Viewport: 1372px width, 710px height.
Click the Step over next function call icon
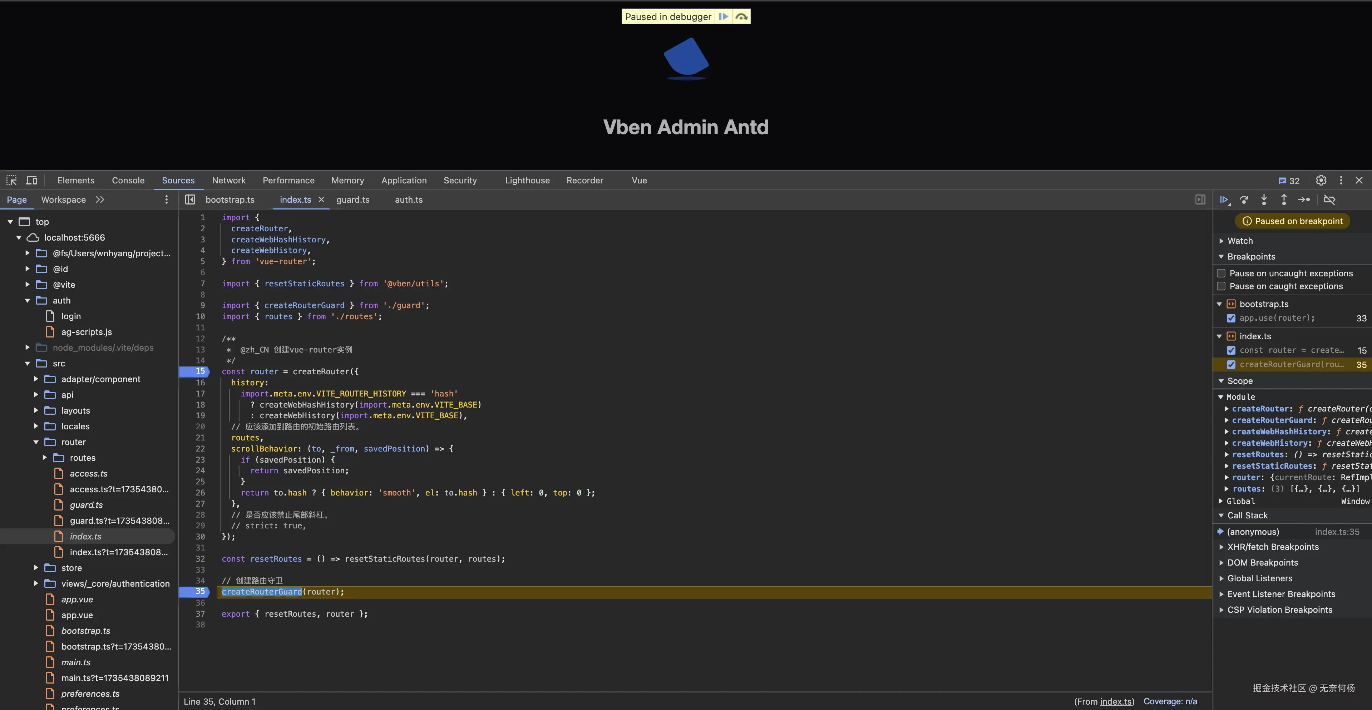coord(1244,200)
